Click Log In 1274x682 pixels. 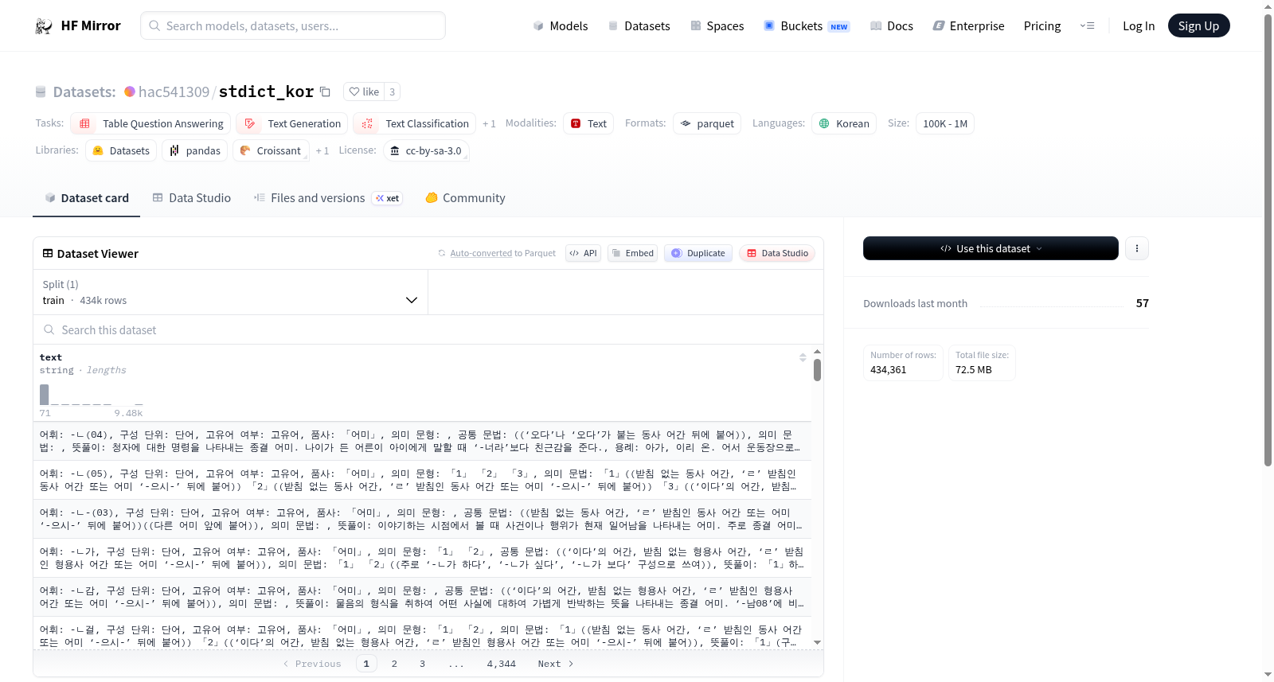1138,25
